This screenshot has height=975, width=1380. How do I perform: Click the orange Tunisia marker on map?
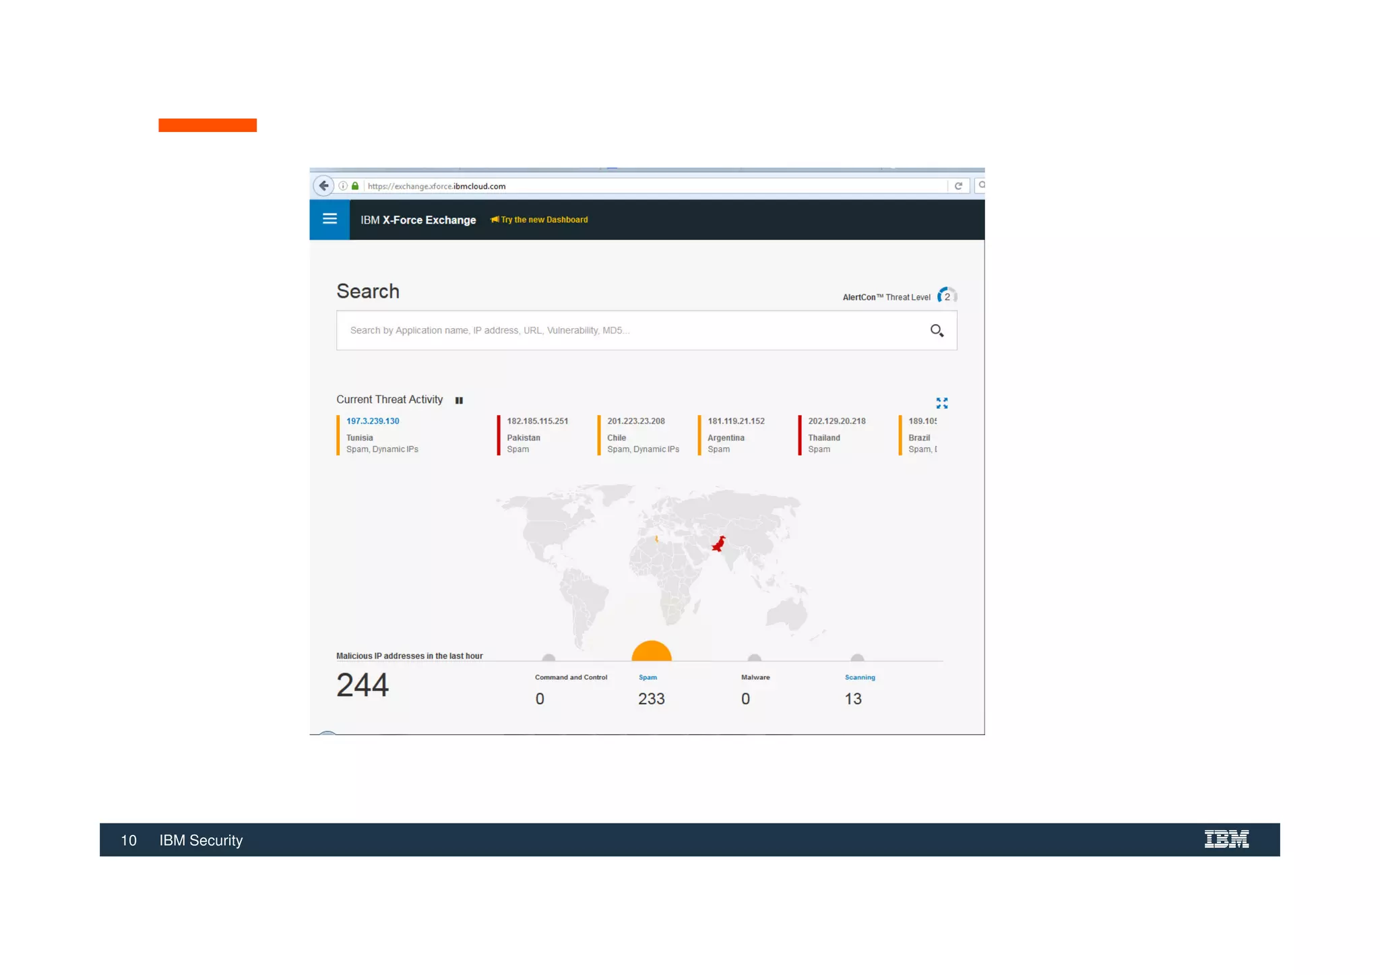(x=656, y=539)
